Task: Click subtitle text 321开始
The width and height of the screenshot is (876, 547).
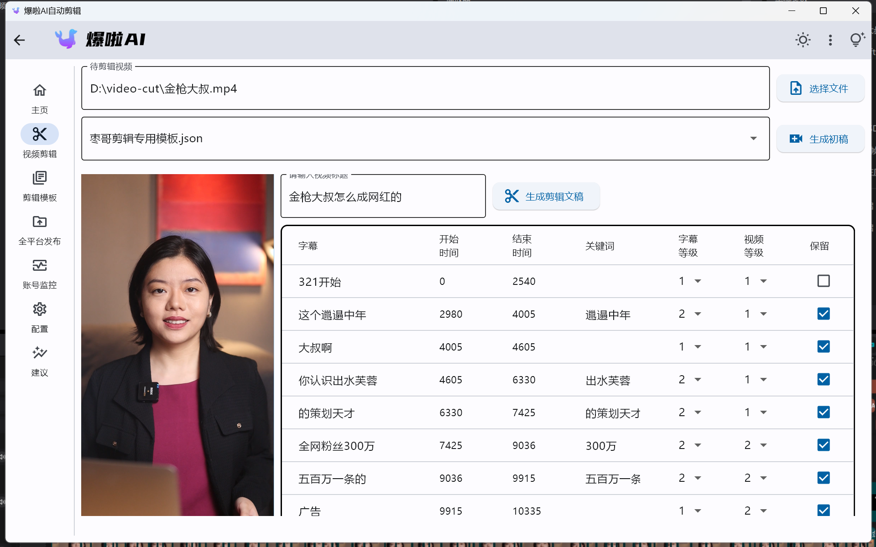Action: click(x=320, y=282)
